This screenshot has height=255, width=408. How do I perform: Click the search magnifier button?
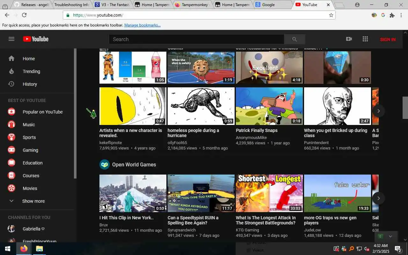pos(295,39)
